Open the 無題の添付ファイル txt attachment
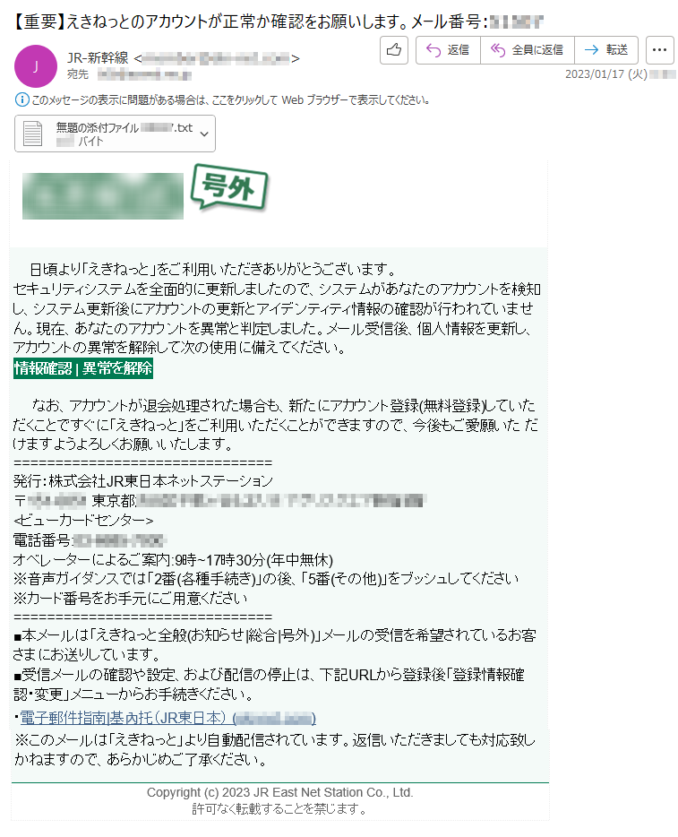This screenshot has width=678, height=837. click(115, 134)
